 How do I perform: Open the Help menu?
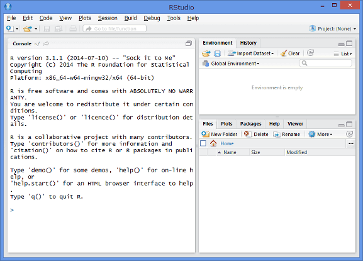193,18
